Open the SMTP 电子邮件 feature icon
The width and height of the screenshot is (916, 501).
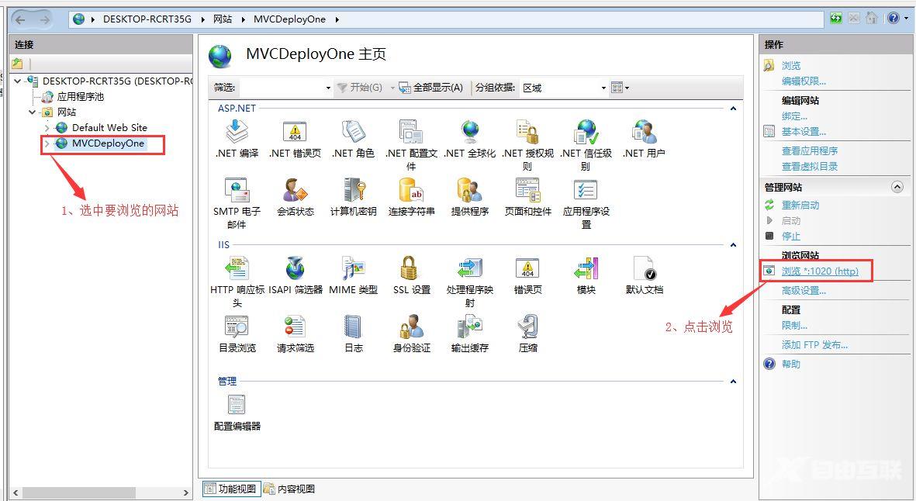pyautogui.click(x=237, y=190)
